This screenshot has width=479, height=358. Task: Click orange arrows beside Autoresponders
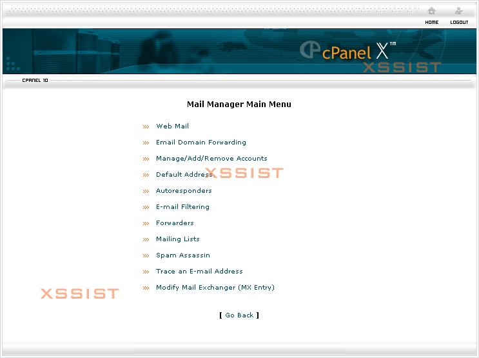(x=146, y=192)
